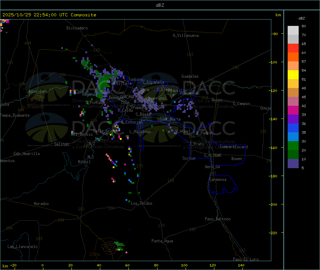Image resolution: width=320 pixels, height=270 pixels.
Task: Click the green radar echo cluster near Punta_Agua volcano
Action: tap(119, 246)
